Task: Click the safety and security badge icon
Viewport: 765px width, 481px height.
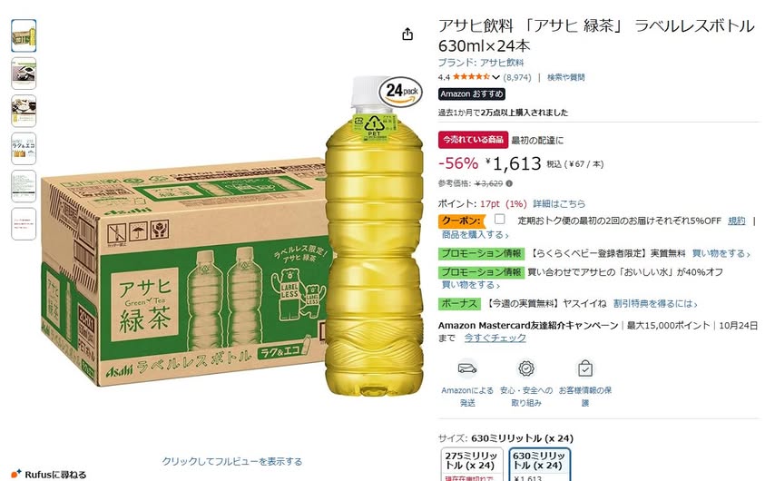Action: [526, 368]
